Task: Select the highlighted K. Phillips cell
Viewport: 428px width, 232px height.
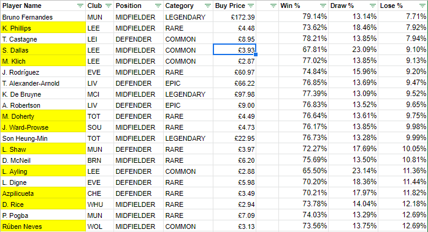Action: tap(43, 28)
